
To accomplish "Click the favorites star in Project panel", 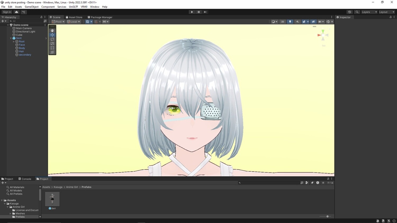I will tap(323, 183).
